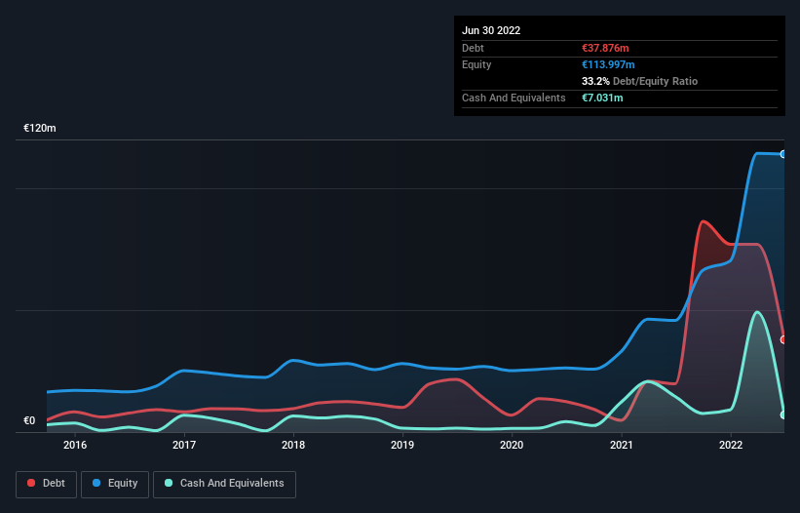Viewport: 800px width, 513px height.
Task: Select the red Debt endpoint marker on chart
Action: tap(783, 339)
